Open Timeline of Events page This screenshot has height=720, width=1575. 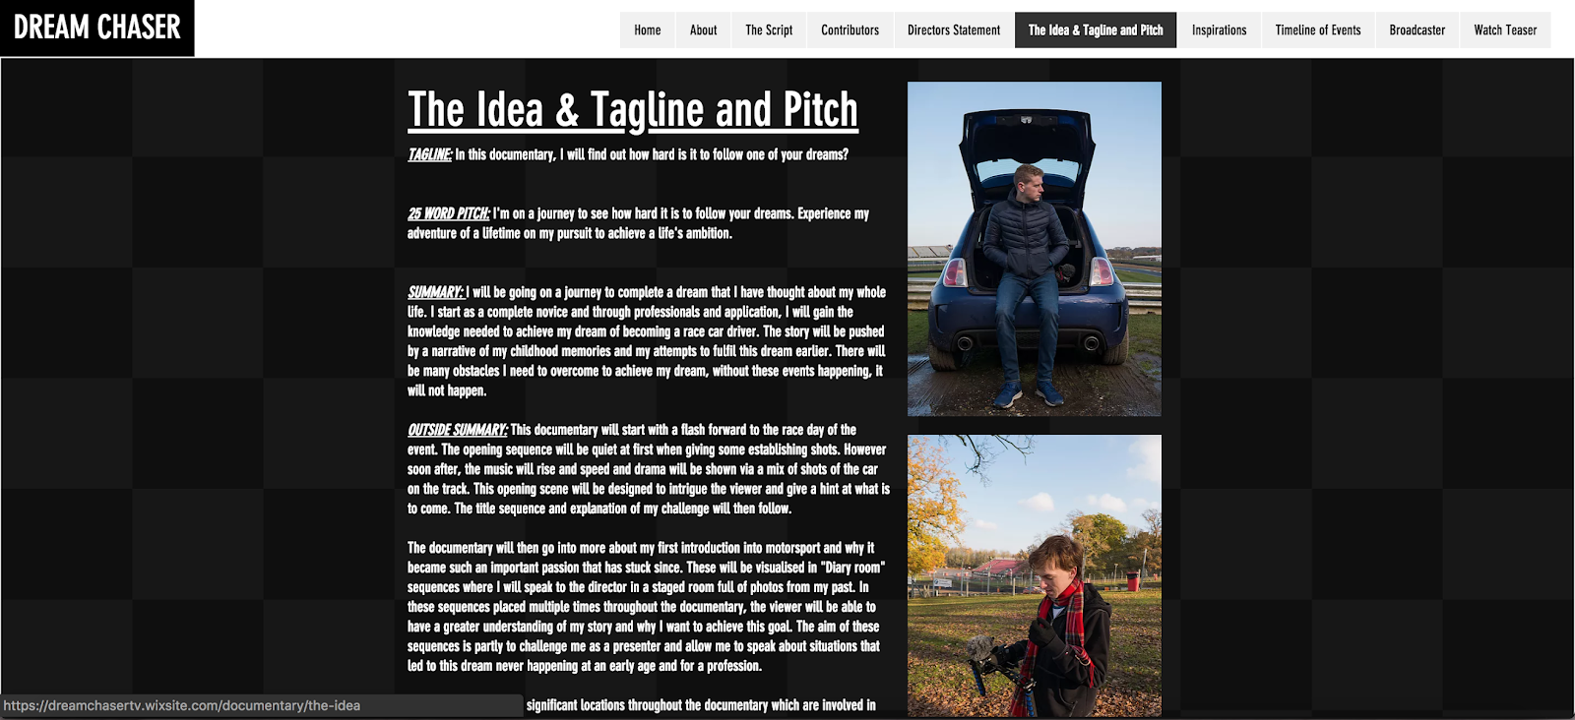[1318, 30]
